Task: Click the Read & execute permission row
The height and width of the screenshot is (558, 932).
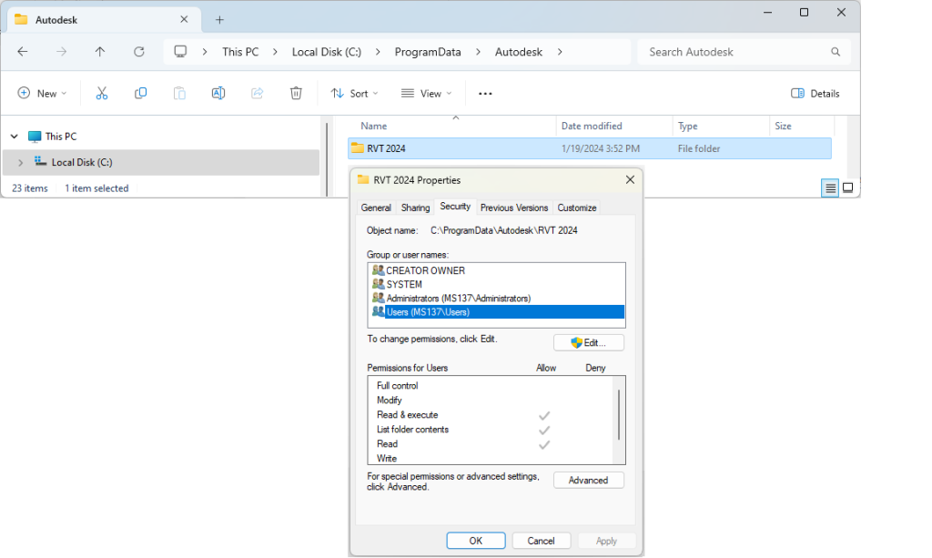Action: click(491, 415)
